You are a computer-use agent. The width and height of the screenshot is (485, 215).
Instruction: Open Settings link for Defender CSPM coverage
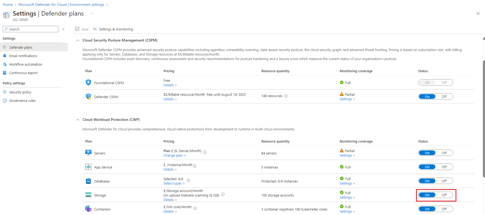(x=347, y=99)
